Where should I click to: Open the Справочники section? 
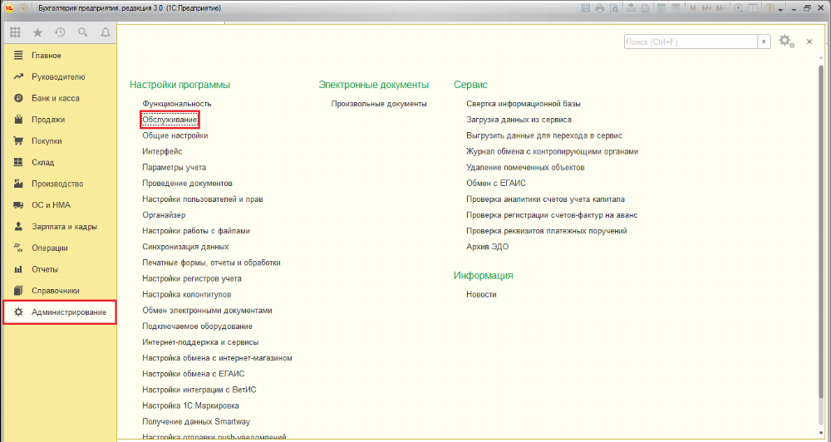59,291
